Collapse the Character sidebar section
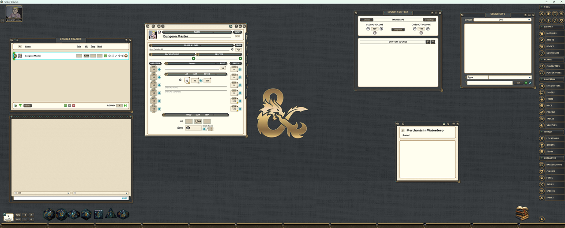The image size is (565, 228). pos(552,158)
